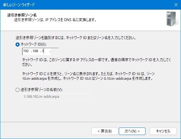The width and height of the screenshot is (181, 139).
Task: Click the paragraph explaining 通常の順序でネットワーク ID
Action: (x=96, y=62)
